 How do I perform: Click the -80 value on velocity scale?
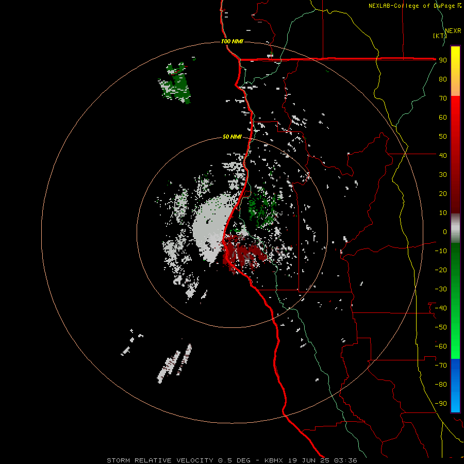pyautogui.click(x=441, y=385)
